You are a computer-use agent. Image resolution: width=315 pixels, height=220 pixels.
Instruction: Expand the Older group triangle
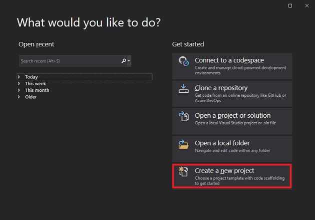(19, 97)
